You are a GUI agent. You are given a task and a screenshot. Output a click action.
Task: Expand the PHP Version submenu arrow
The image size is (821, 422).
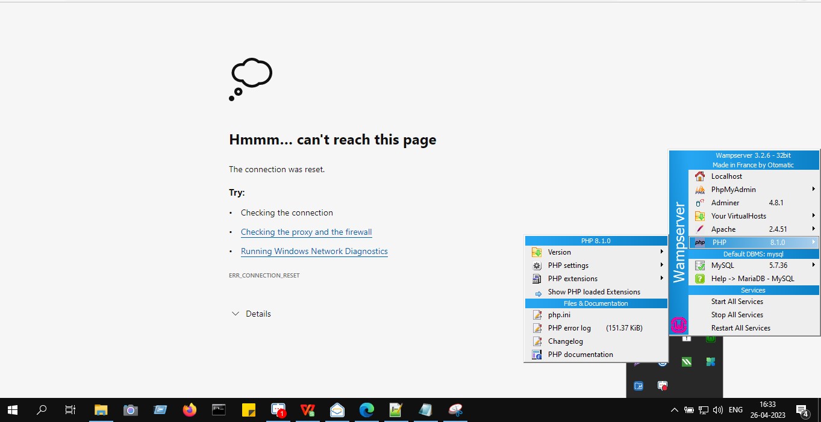(661, 252)
